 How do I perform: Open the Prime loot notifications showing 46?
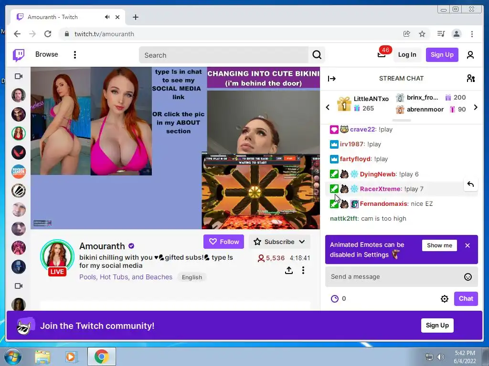(382, 54)
